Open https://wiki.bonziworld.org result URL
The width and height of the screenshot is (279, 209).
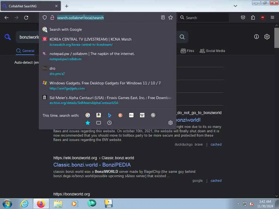point(94,158)
